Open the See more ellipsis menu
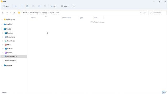 click(x=74, y=6)
